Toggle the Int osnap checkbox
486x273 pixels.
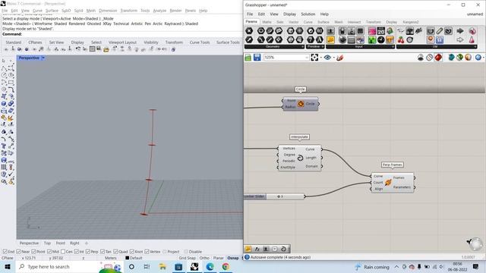77,252
